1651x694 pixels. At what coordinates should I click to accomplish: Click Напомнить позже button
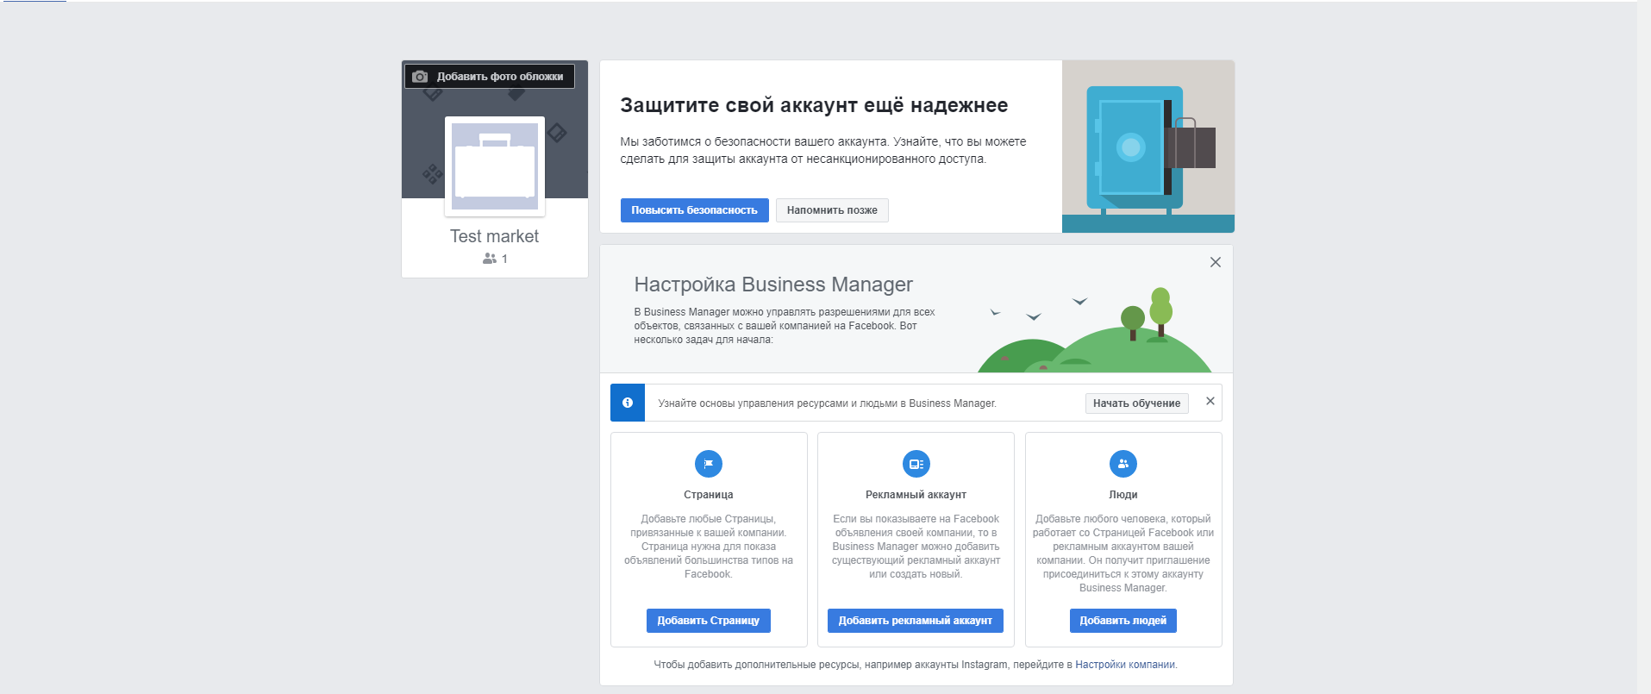[832, 210]
